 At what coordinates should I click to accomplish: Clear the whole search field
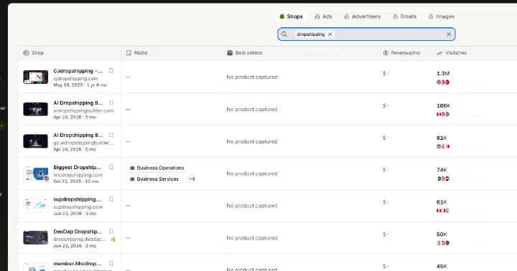pos(449,34)
